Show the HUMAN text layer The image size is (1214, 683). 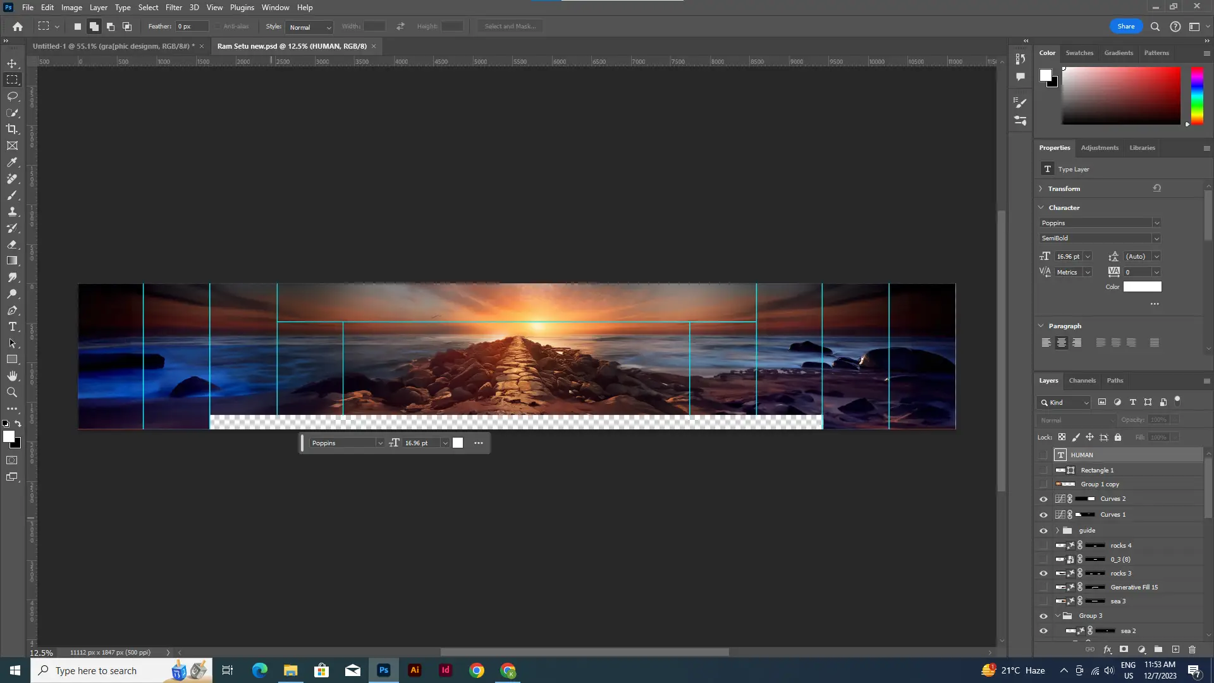tap(1043, 455)
